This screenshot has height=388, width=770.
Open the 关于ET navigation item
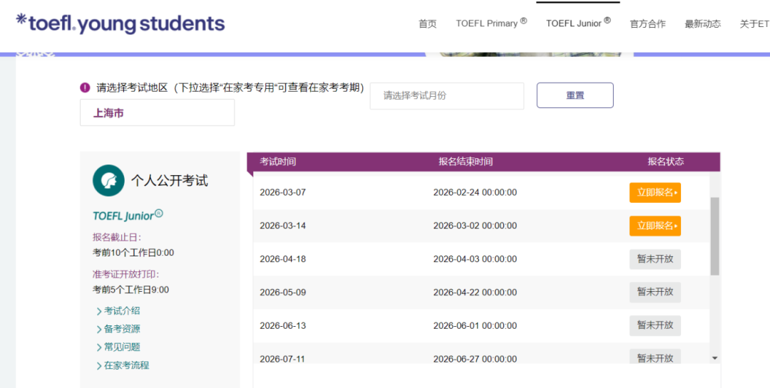754,23
